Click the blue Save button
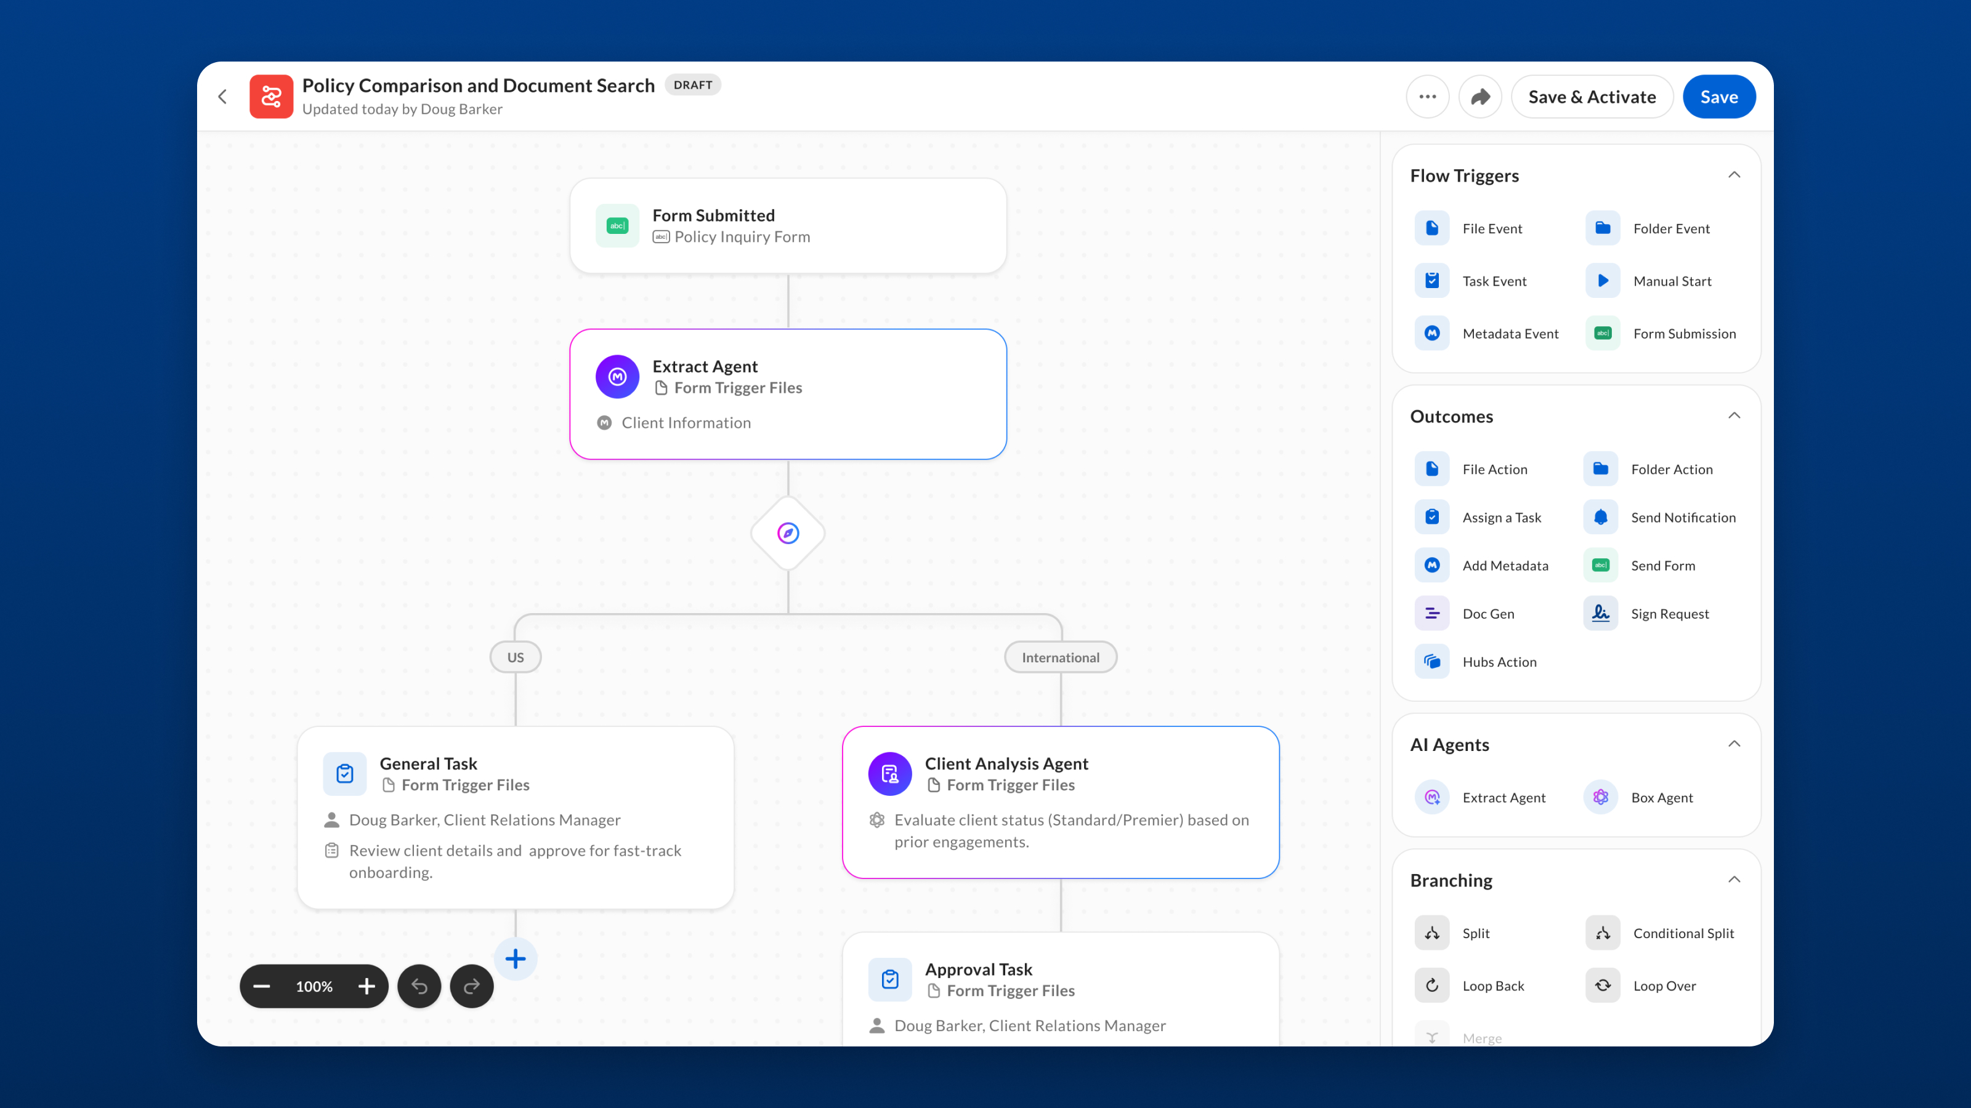Screen dimensions: 1971x1108 1718,97
